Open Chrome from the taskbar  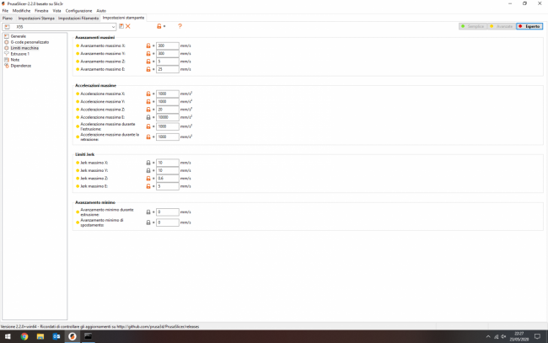(24, 336)
